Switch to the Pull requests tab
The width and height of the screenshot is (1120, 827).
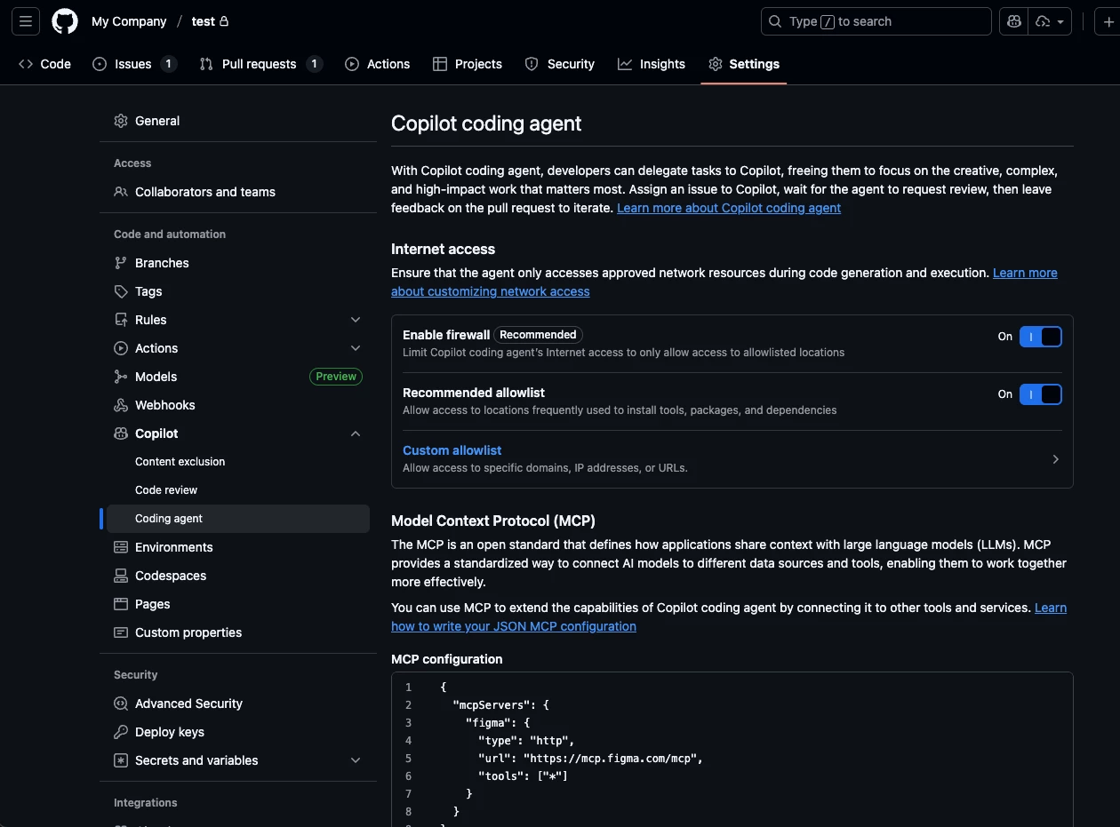click(260, 64)
